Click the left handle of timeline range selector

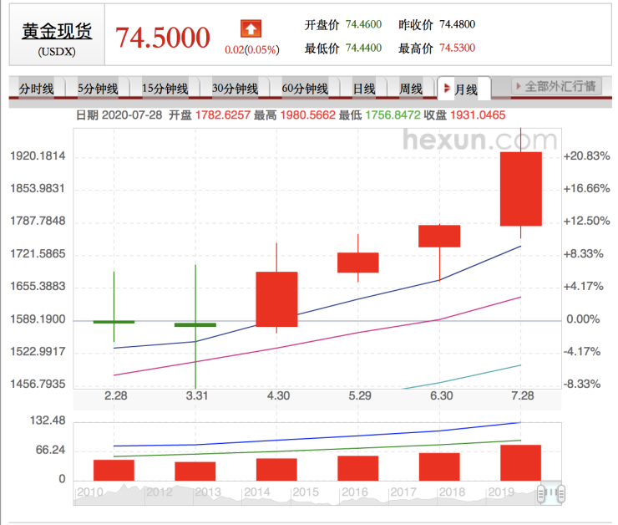coord(542,492)
